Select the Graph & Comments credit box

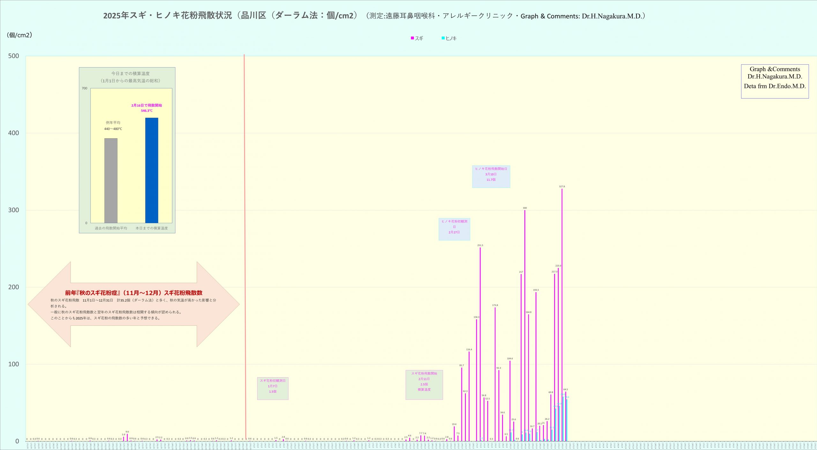pyautogui.click(x=775, y=81)
